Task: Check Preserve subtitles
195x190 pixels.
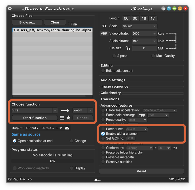Action: pos(103,162)
